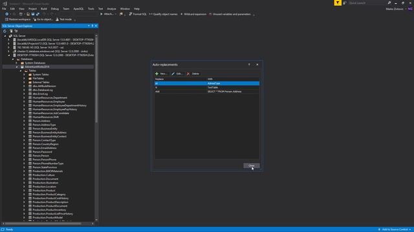Image resolution: width=414 pixels, height=232 pixels.
Task: Open the ApexSQL menu
Action: 78,8
